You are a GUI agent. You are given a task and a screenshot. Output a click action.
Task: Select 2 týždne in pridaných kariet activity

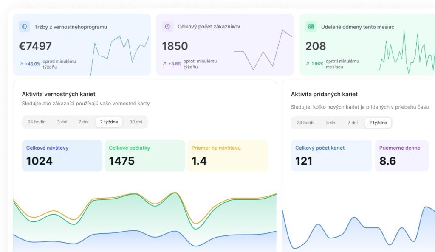pos(378,123)
